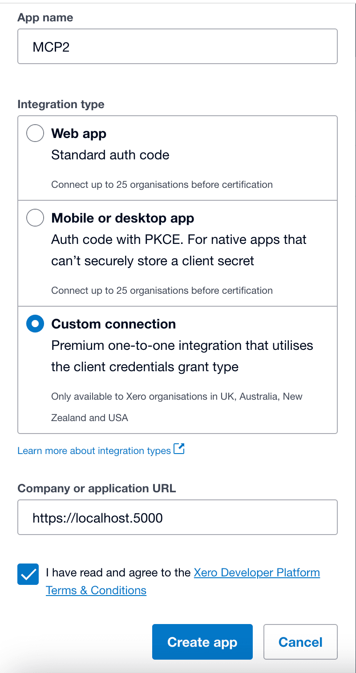Select the Web app radio button
Viewport: 356px width, 673px height.
[x=35, y=133]
